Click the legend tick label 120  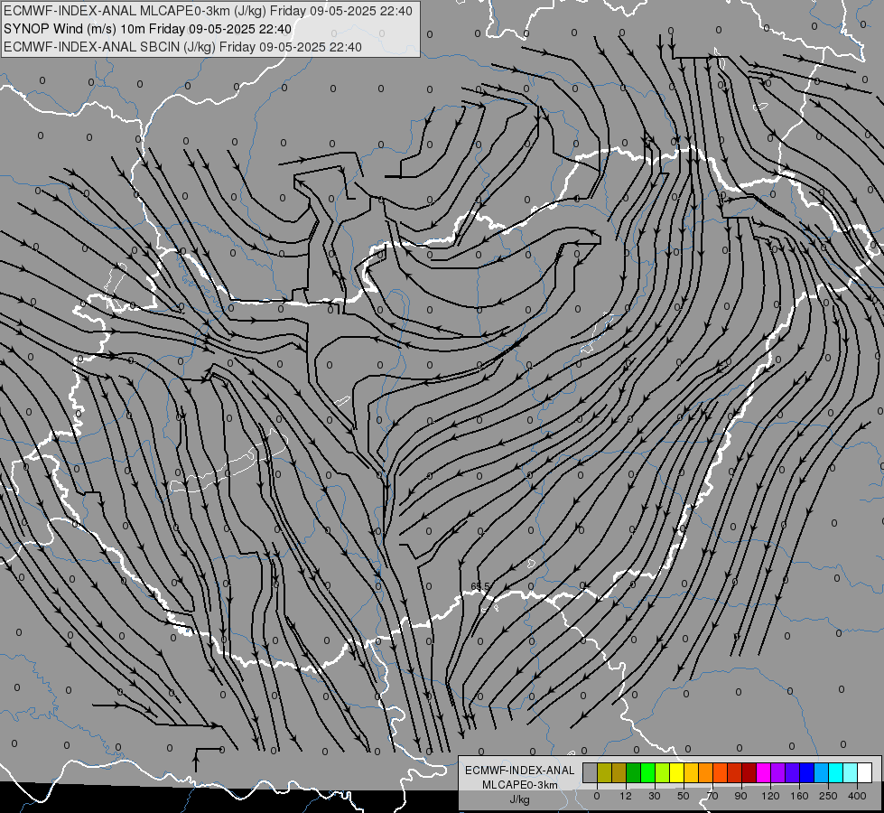[770, 796]
